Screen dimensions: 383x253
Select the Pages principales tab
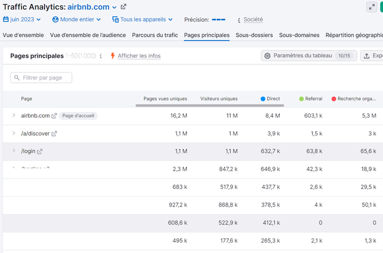pos(207,35)
